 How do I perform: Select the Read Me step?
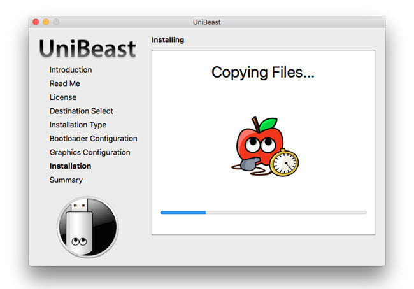(65, 83)
